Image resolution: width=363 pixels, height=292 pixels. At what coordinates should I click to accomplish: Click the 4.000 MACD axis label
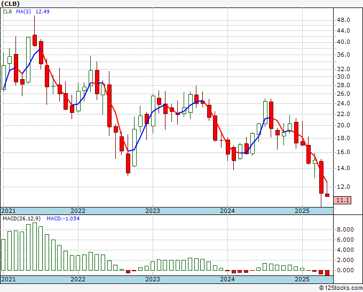(x=345, y=250)
